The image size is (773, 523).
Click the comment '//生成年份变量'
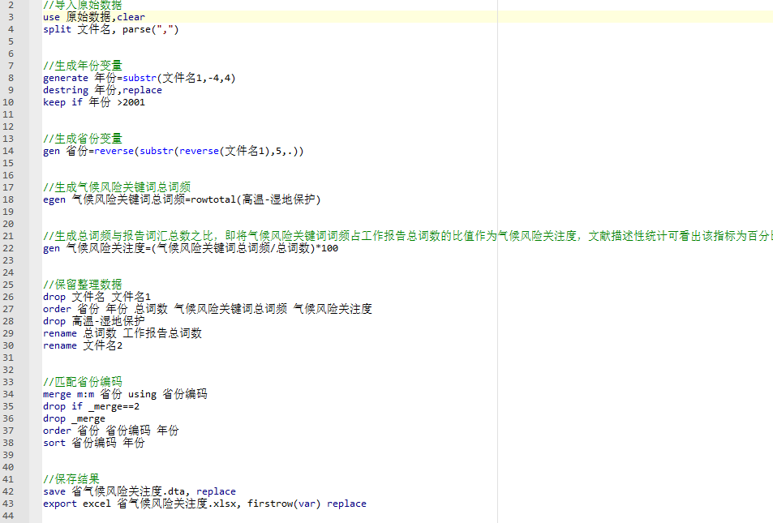point(82,66)
